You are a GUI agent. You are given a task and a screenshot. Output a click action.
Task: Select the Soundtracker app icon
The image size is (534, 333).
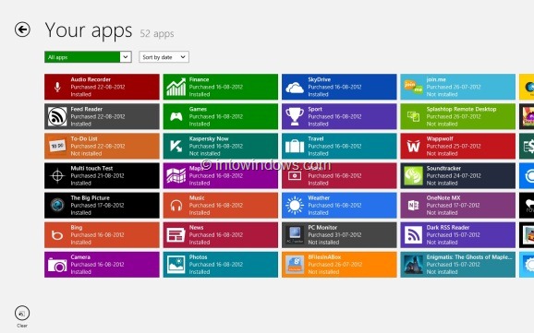click(414, 176)
